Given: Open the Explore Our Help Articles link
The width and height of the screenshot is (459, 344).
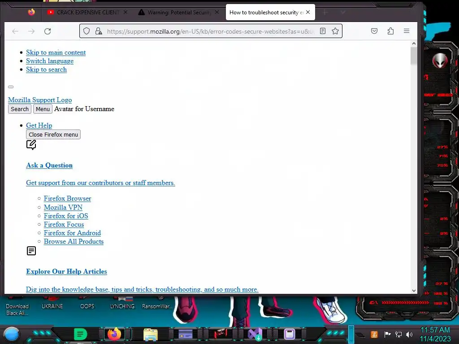Looking at the screenshot, I should tap(66, 271).
